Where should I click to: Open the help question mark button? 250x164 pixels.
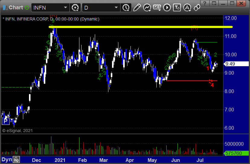click(x=205, y=3)
